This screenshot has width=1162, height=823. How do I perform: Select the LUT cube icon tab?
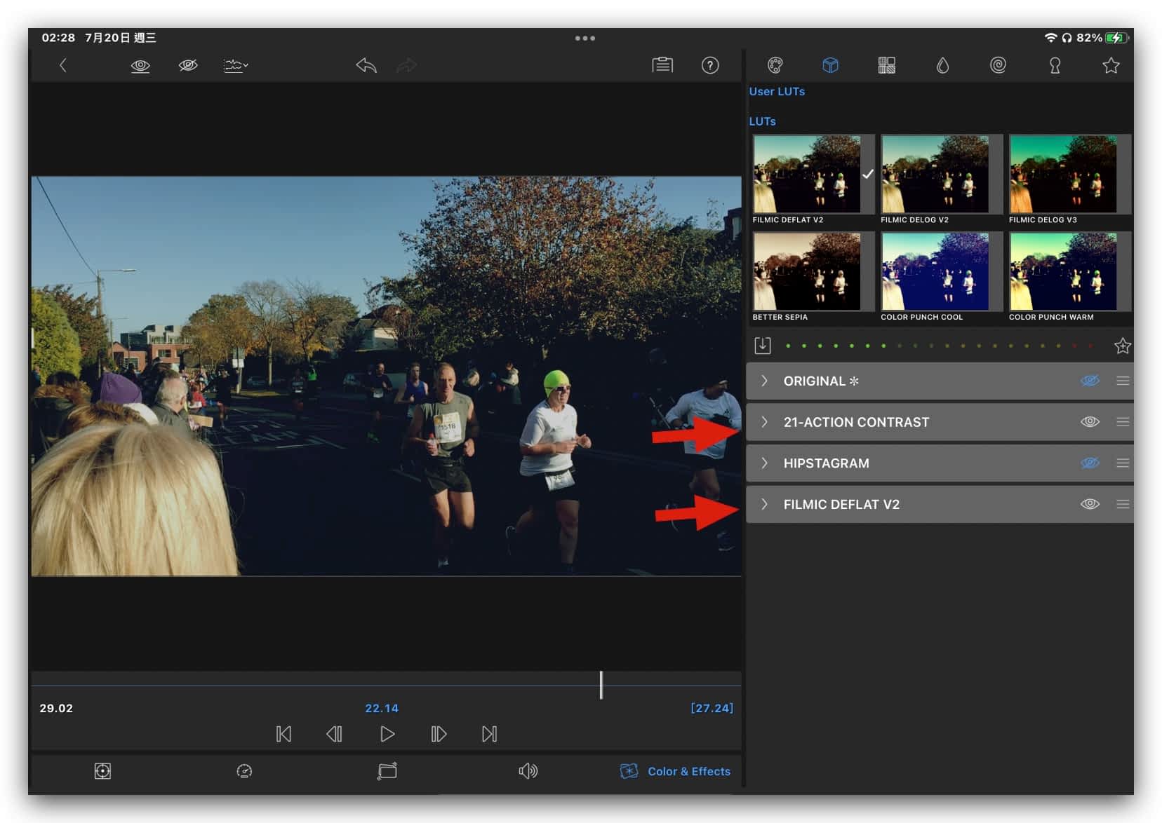click(x=830, y=66)
